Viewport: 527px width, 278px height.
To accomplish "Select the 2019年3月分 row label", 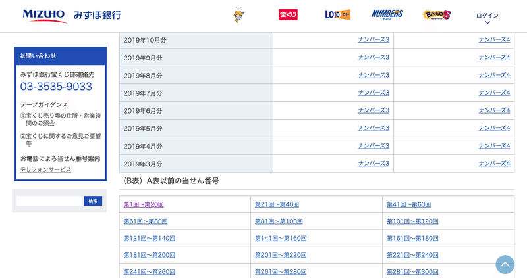I will coord(143,164).
